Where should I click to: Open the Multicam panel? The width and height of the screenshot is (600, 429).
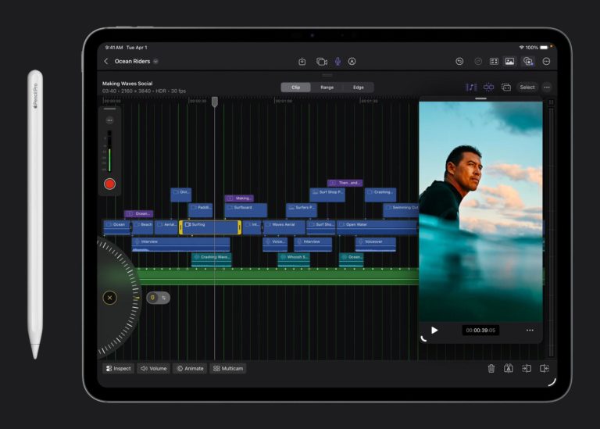coord(228,368)
